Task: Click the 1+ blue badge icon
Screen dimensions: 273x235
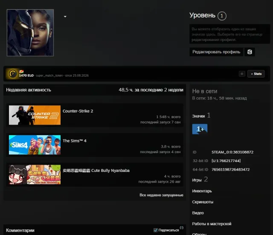Action: pyautogui.click(x=200, y=129)
